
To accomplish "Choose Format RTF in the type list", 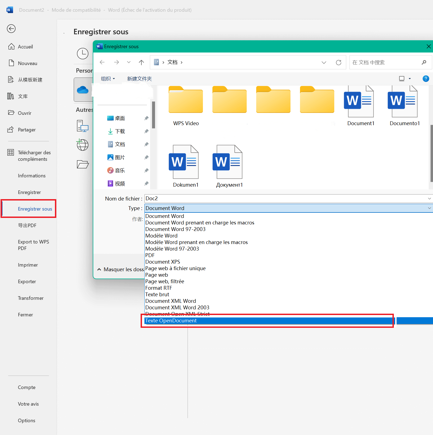I will tap(159, 288).
